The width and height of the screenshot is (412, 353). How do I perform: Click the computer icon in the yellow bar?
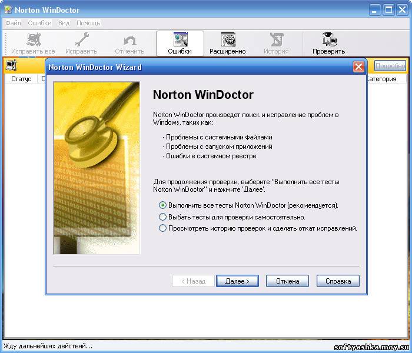click(x=11, y=65)
